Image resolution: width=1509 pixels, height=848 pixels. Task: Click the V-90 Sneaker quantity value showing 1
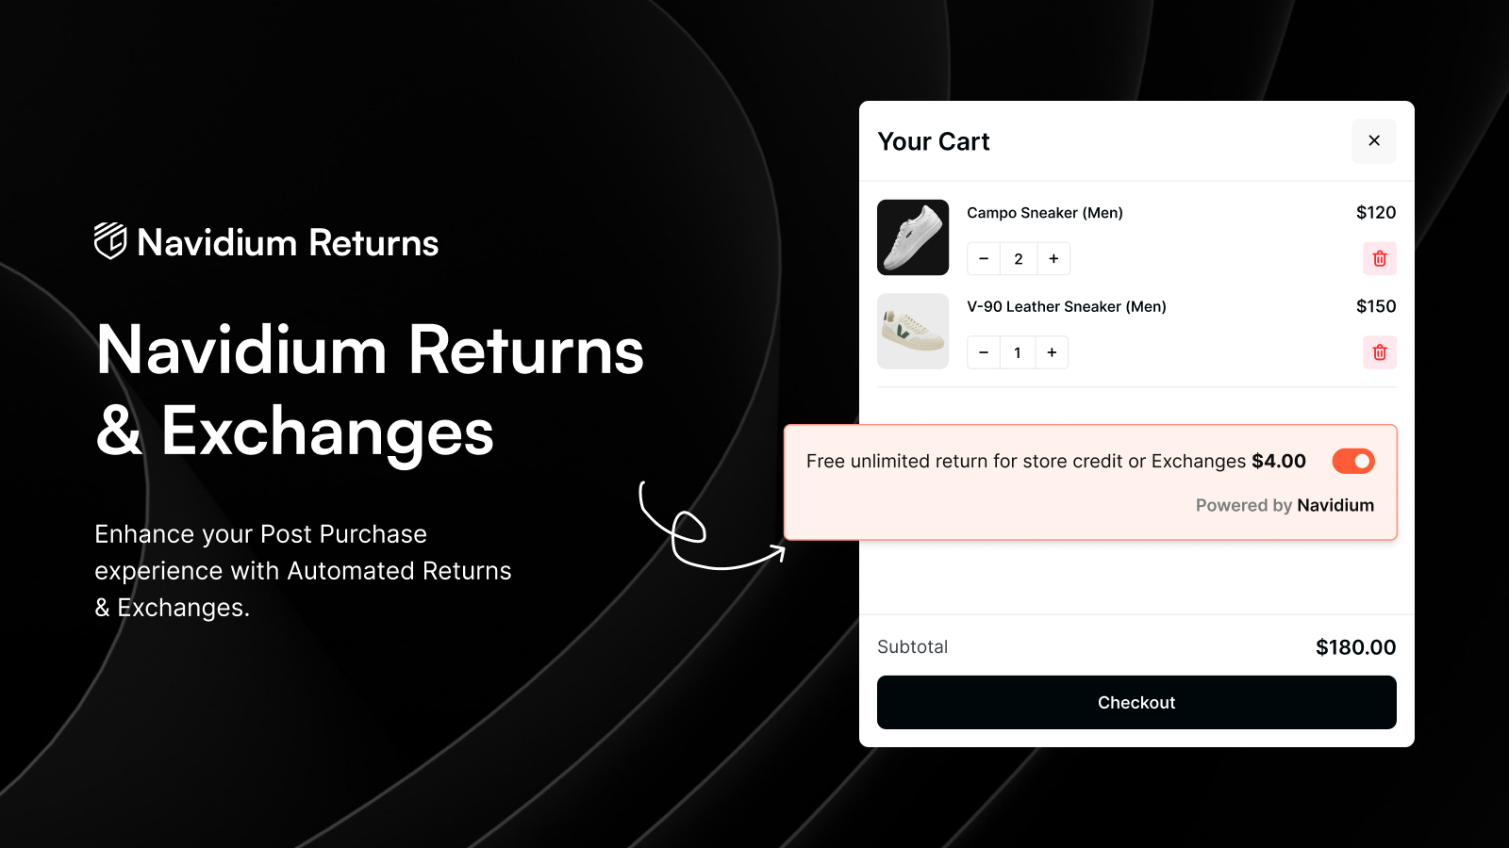click(1018, 352)
